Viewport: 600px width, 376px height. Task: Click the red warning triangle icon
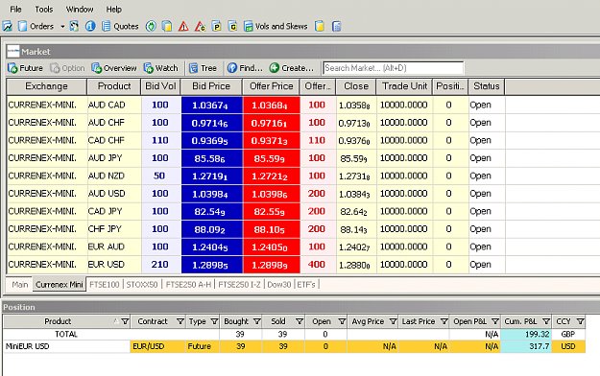coord(183,27)
